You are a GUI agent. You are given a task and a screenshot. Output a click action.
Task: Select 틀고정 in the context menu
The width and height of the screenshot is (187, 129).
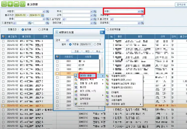pyautogui.click(x=83, y=87)
